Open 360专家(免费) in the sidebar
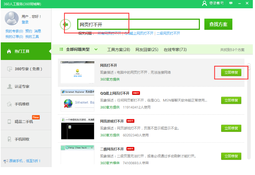The image size is (255, 175). (x=26, y=69)
